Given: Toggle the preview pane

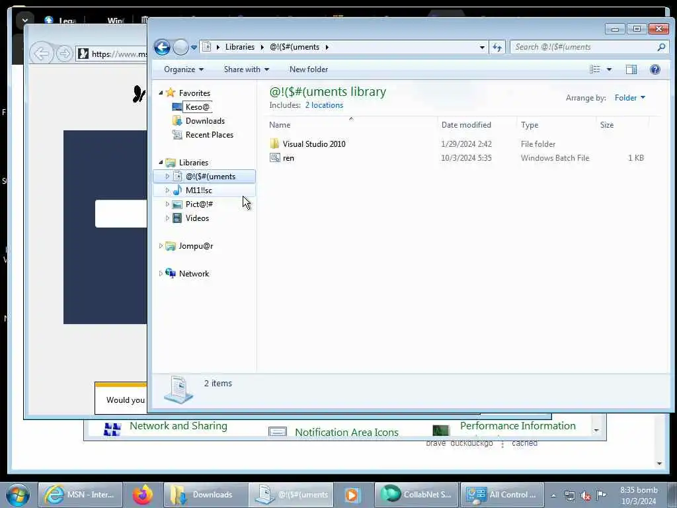Looking at the screenshot, I should click(631, 69).
